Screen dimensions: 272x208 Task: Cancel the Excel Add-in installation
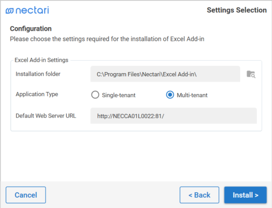(26, 195)
